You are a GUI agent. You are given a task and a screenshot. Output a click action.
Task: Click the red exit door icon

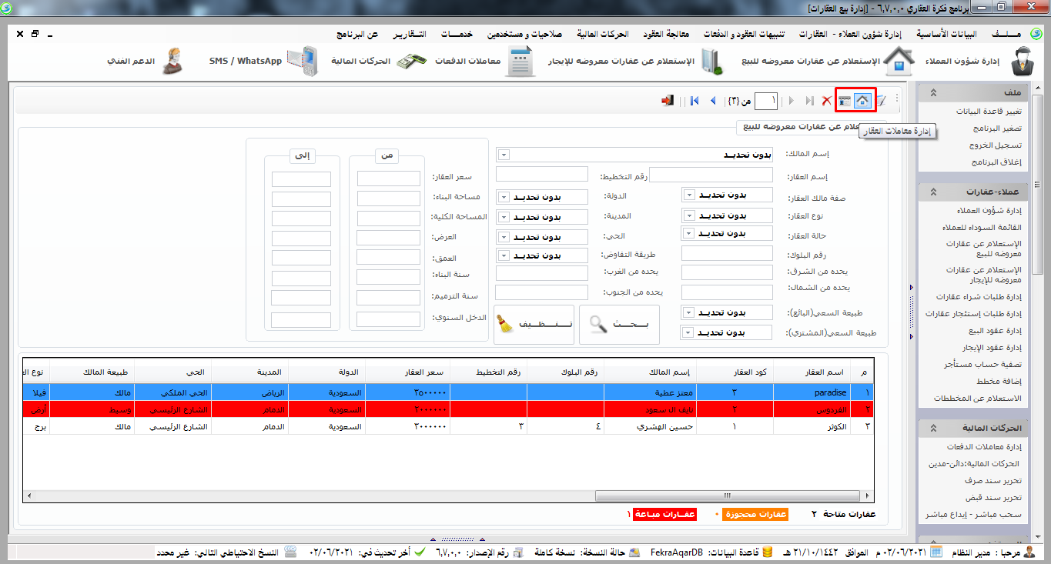[x=668, y=101]
